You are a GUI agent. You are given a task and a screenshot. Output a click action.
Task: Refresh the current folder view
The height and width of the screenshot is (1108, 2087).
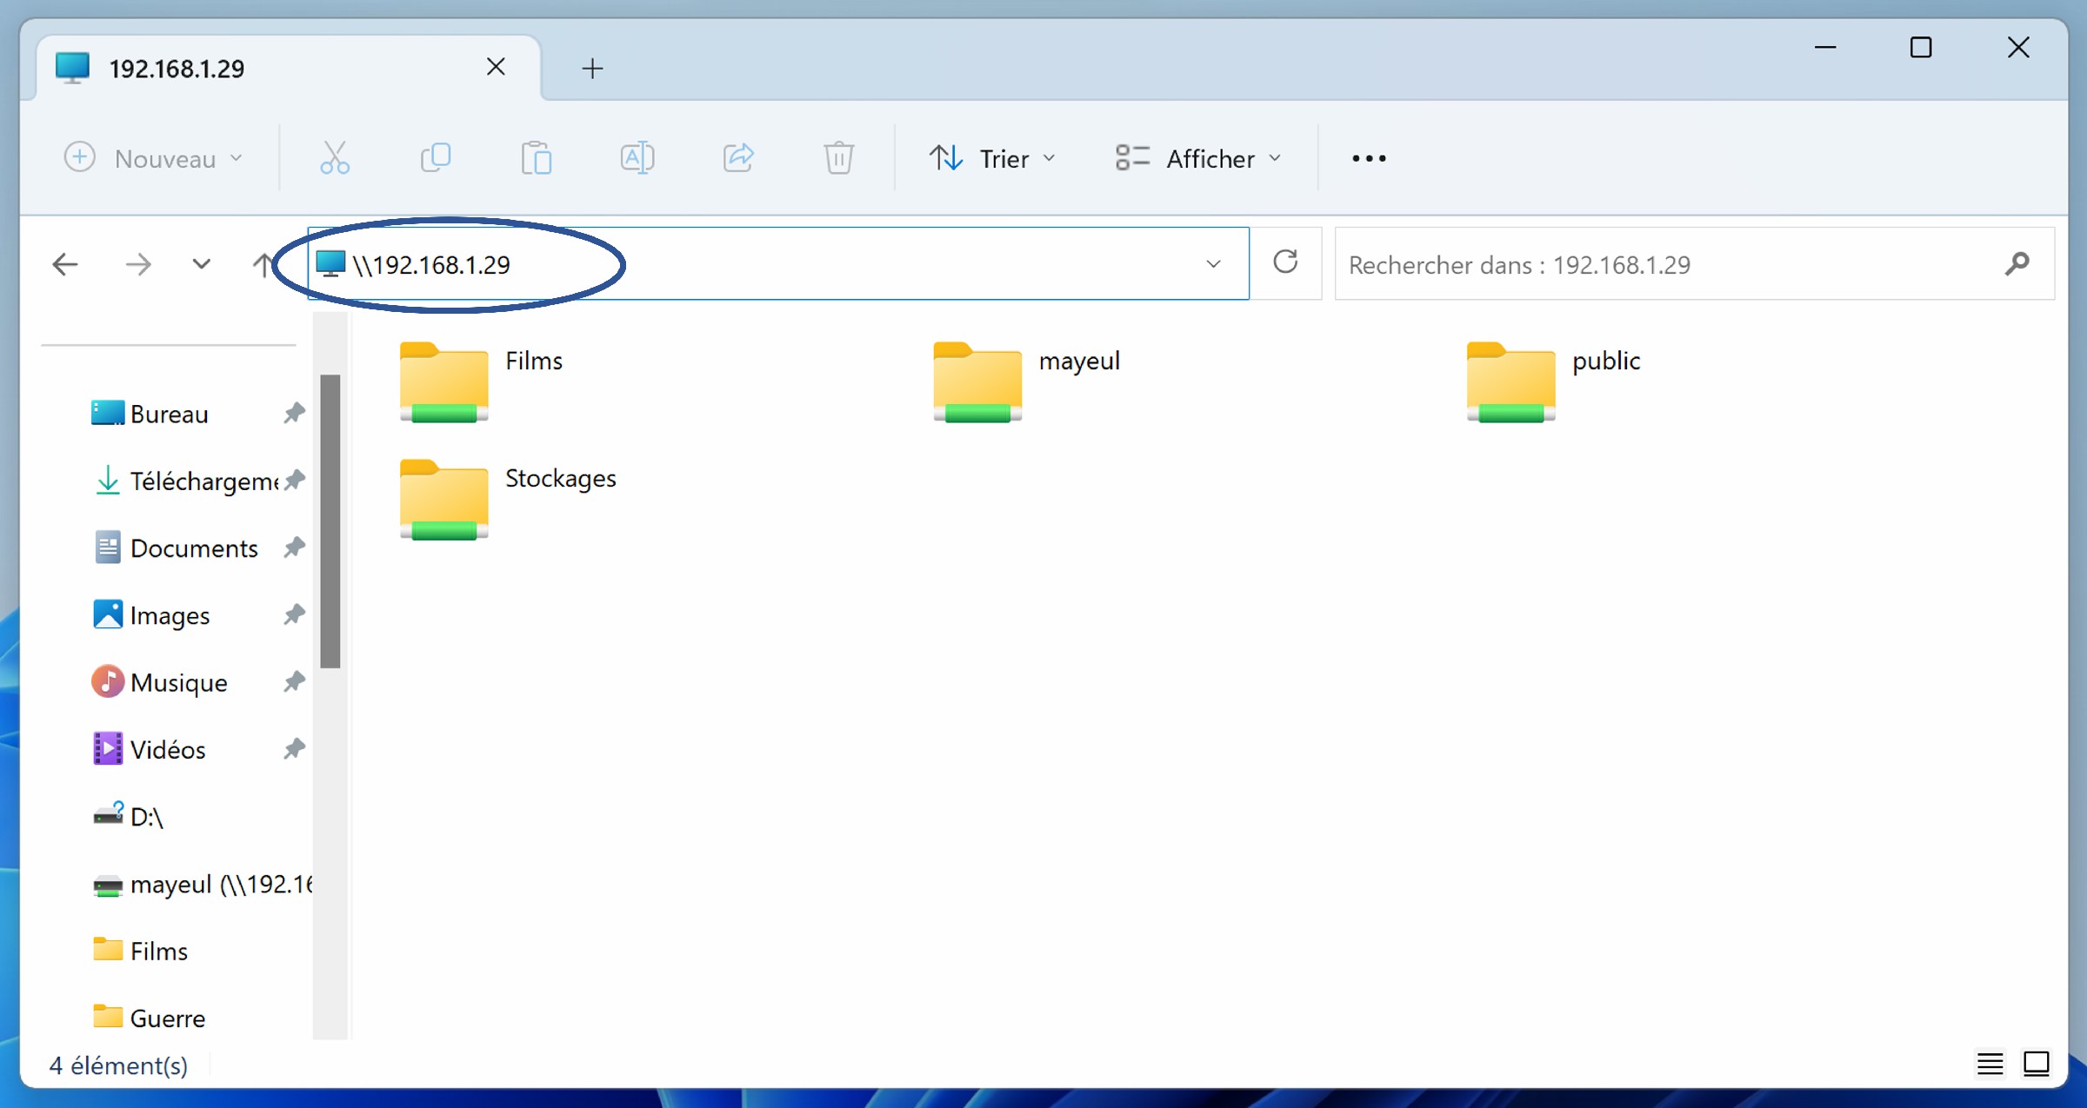1285,262
